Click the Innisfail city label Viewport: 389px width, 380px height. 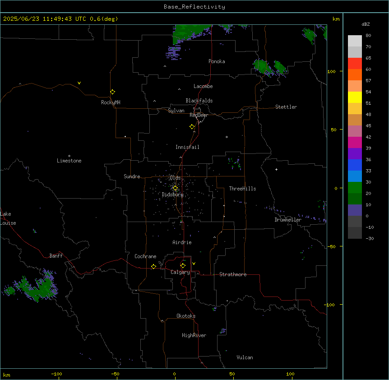pos(187,147)
